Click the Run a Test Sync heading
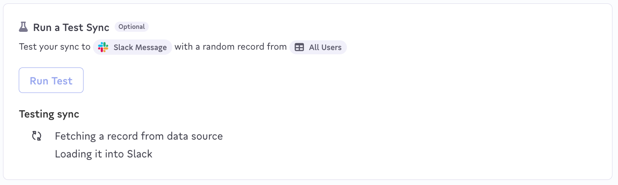618x185 pixels. [x=71, y=28]
